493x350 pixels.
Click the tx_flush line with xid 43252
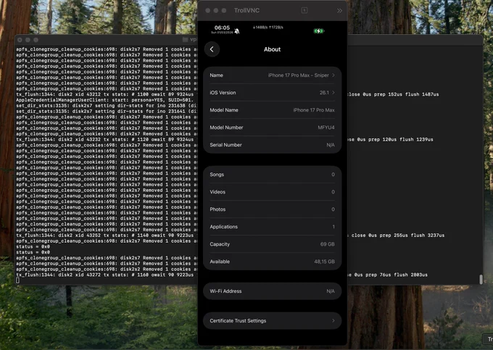click(104, 236)
